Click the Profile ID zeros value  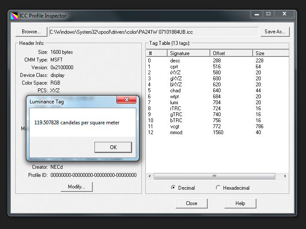tap(94, 175)
